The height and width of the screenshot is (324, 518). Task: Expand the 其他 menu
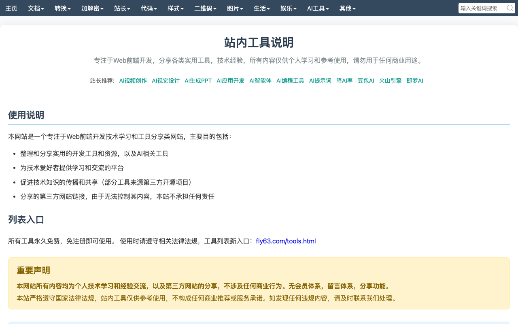tap(348, 8)
